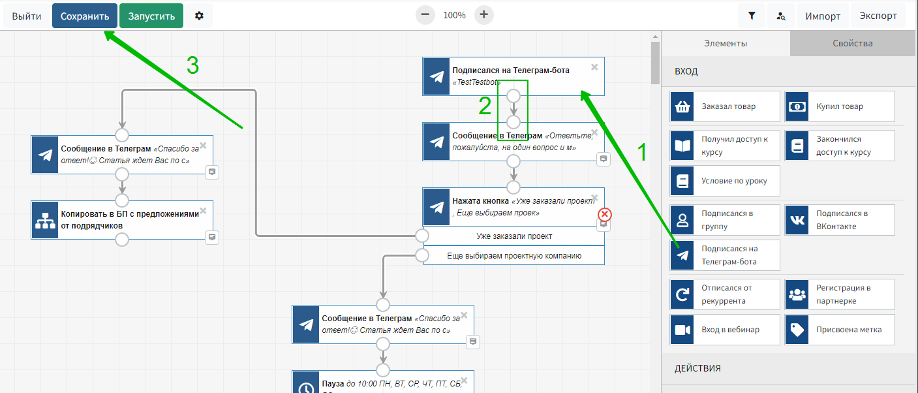Click the filter funnel icon
Image resolution: width=918 pixels, height=393 pixels.
(752, 16)
